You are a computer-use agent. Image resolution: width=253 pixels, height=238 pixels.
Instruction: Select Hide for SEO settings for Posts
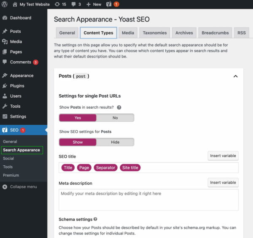pyautogui.click(x=115, y=142)
